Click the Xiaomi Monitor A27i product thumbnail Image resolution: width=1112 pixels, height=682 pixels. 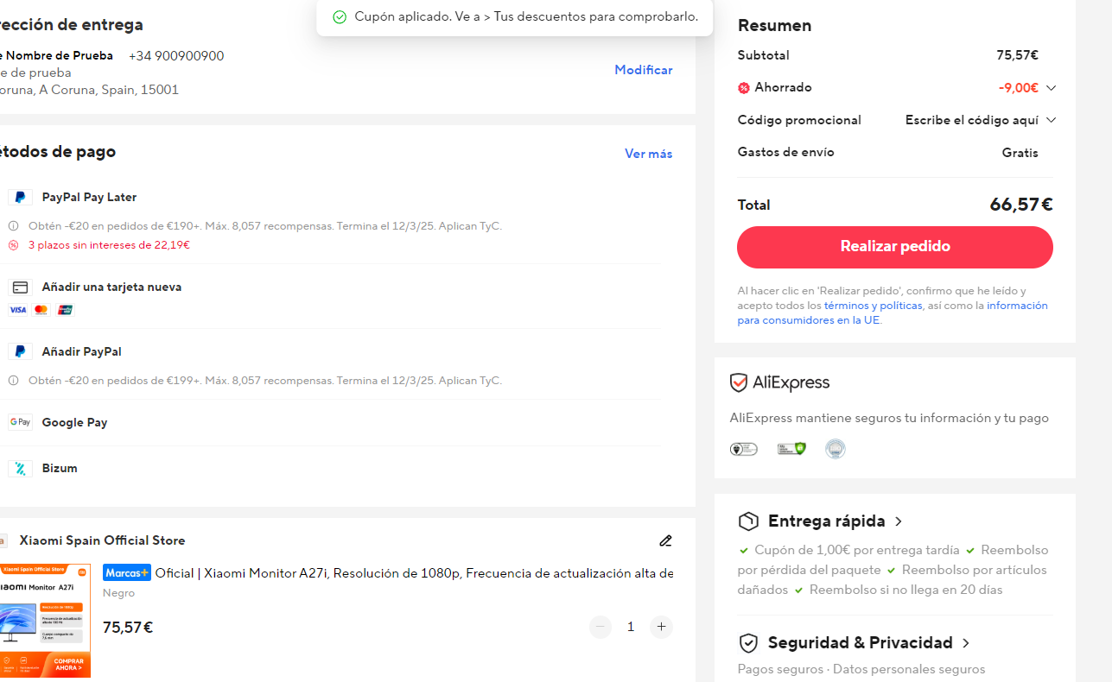pos(43,621)
